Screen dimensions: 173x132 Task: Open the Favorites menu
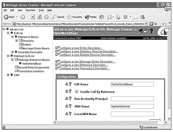[30, 10]
